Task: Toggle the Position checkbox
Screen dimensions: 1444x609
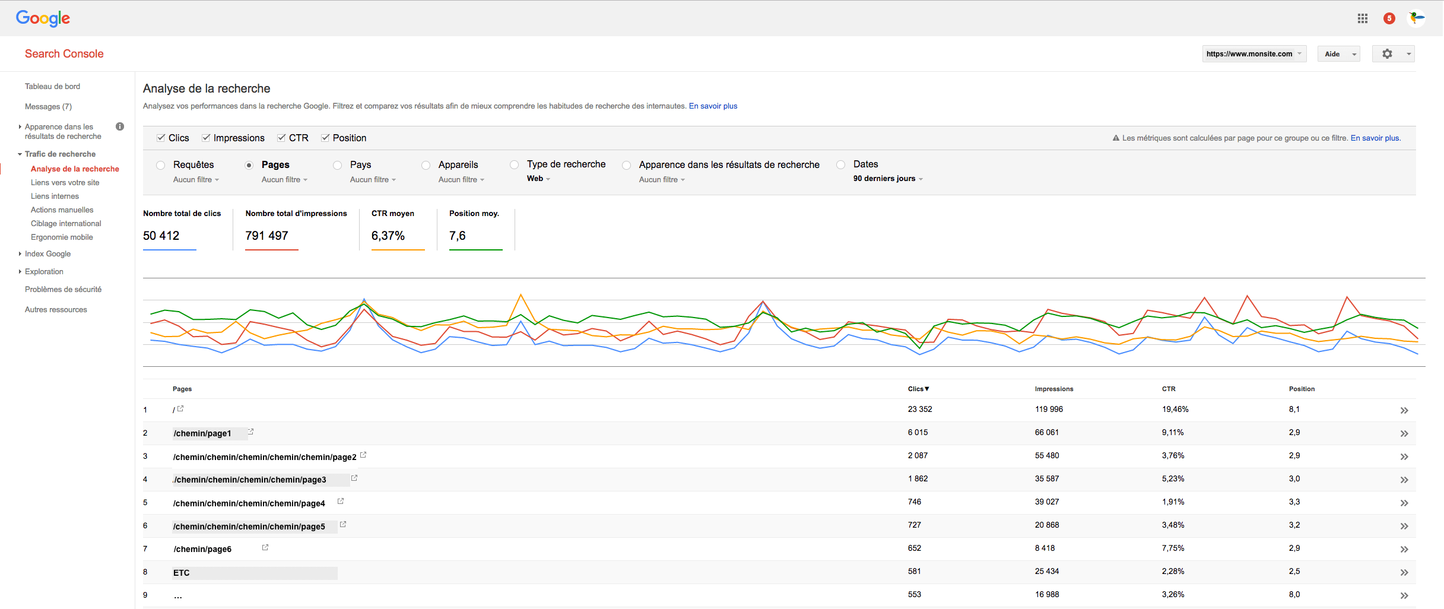Action: point(325,138)
